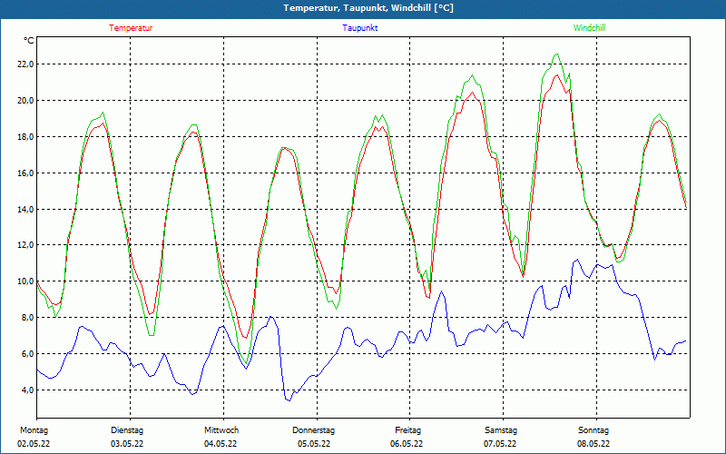Viewport: 726px width, 454px height.
Task: Click the 20,0 axis value
Action: [25, 100]
